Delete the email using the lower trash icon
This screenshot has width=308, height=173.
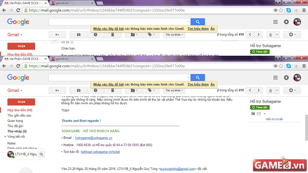coord(112,90)
